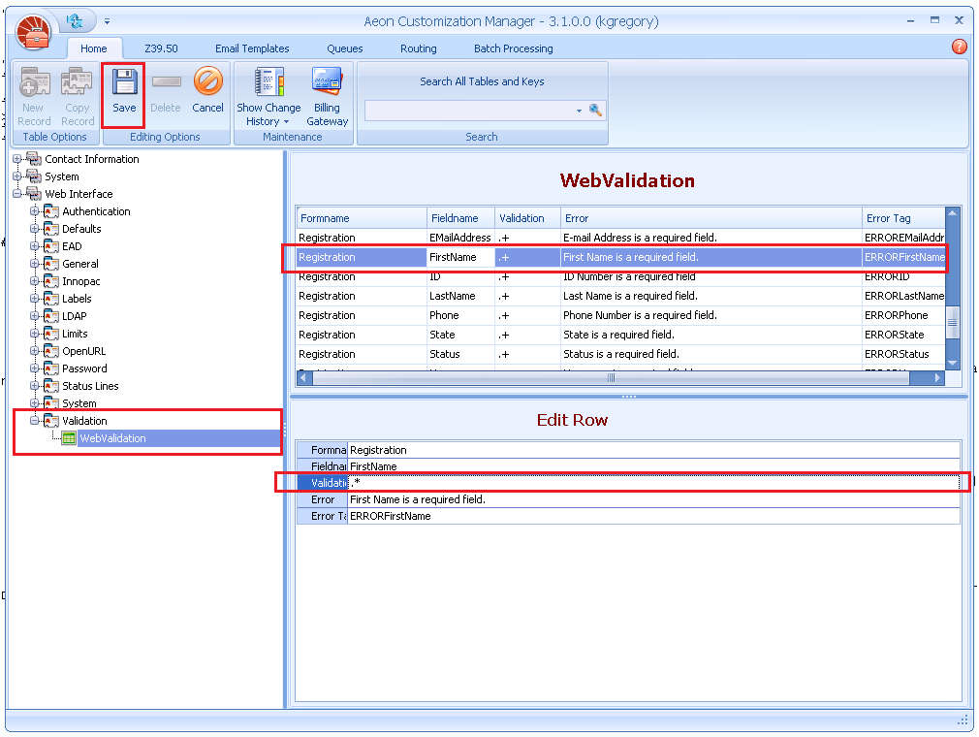Open the Billing Gateway tool
Image resolution: width=979 pixels, height=737 pixels.
click(327, 82)
